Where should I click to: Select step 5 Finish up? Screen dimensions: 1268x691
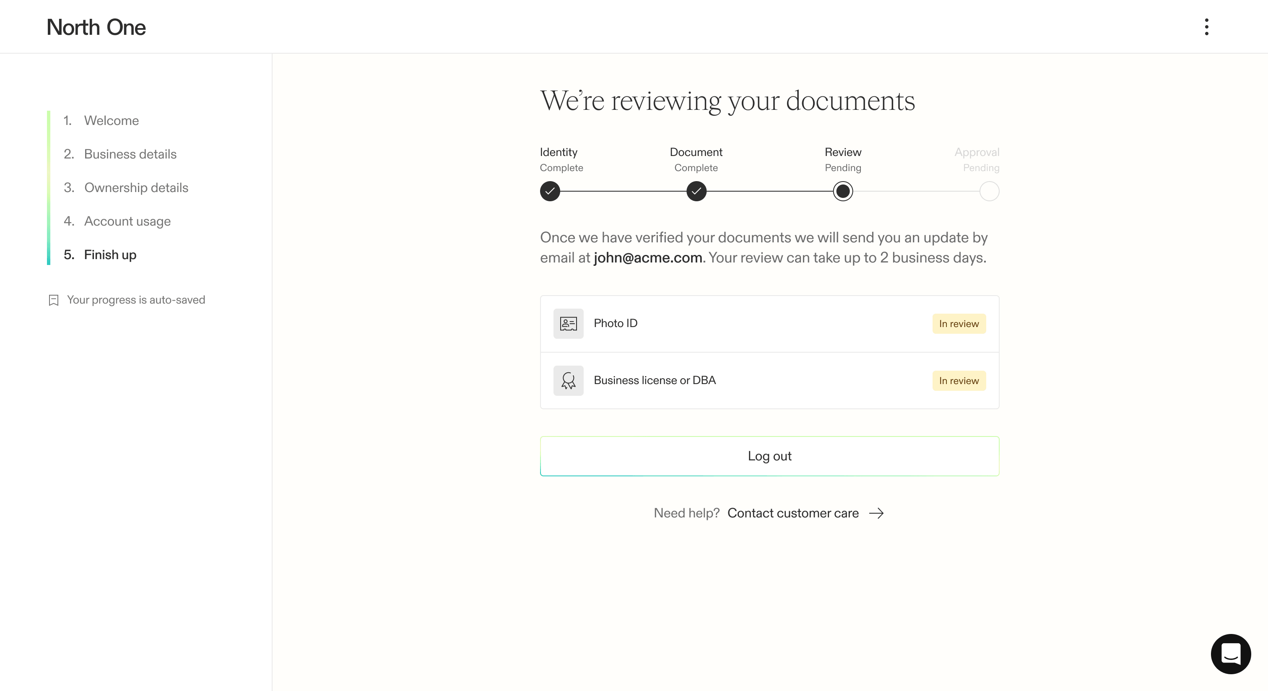click(100, 255)
